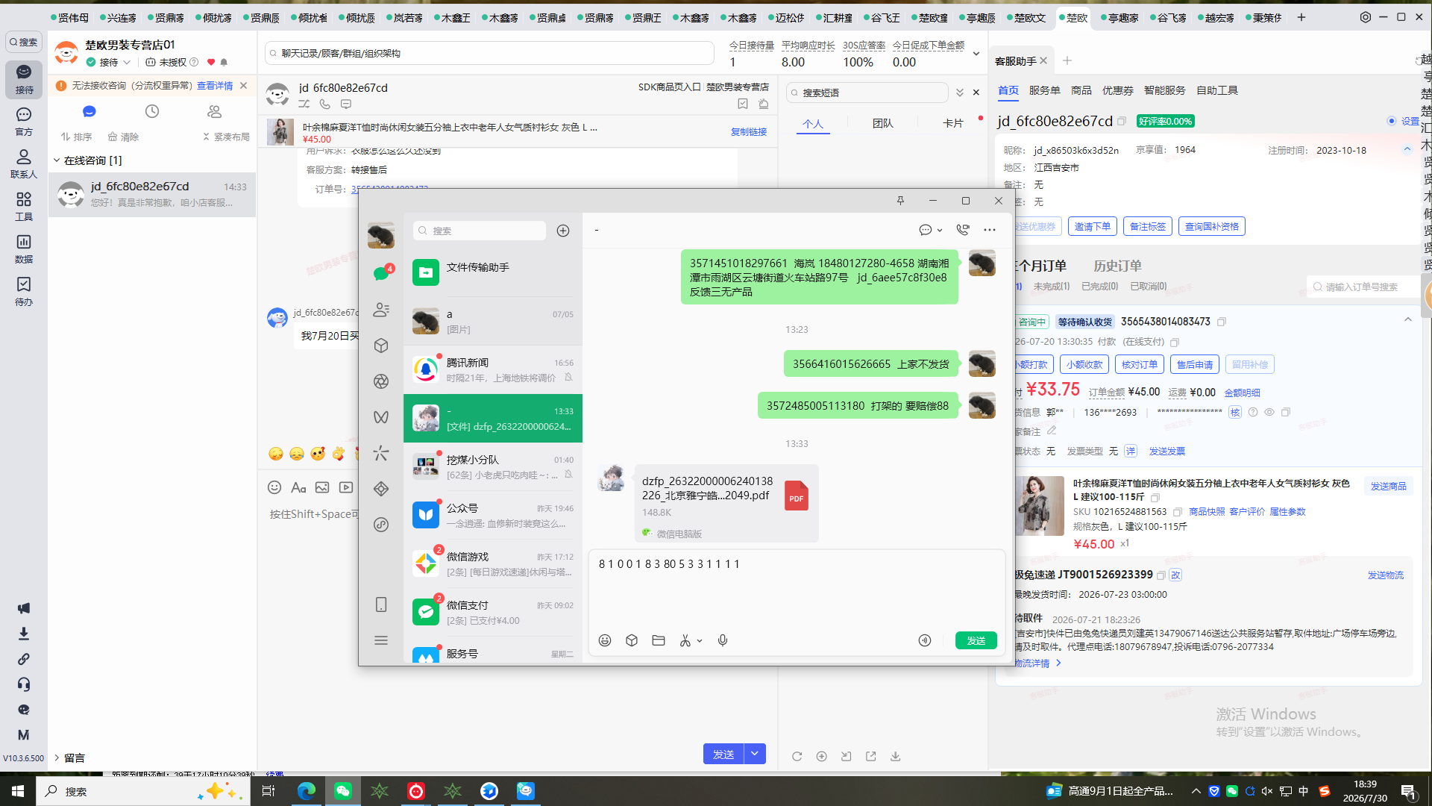Open WeChat Moments aperture icon
The image size is (1432, 806).
[381, 381]
